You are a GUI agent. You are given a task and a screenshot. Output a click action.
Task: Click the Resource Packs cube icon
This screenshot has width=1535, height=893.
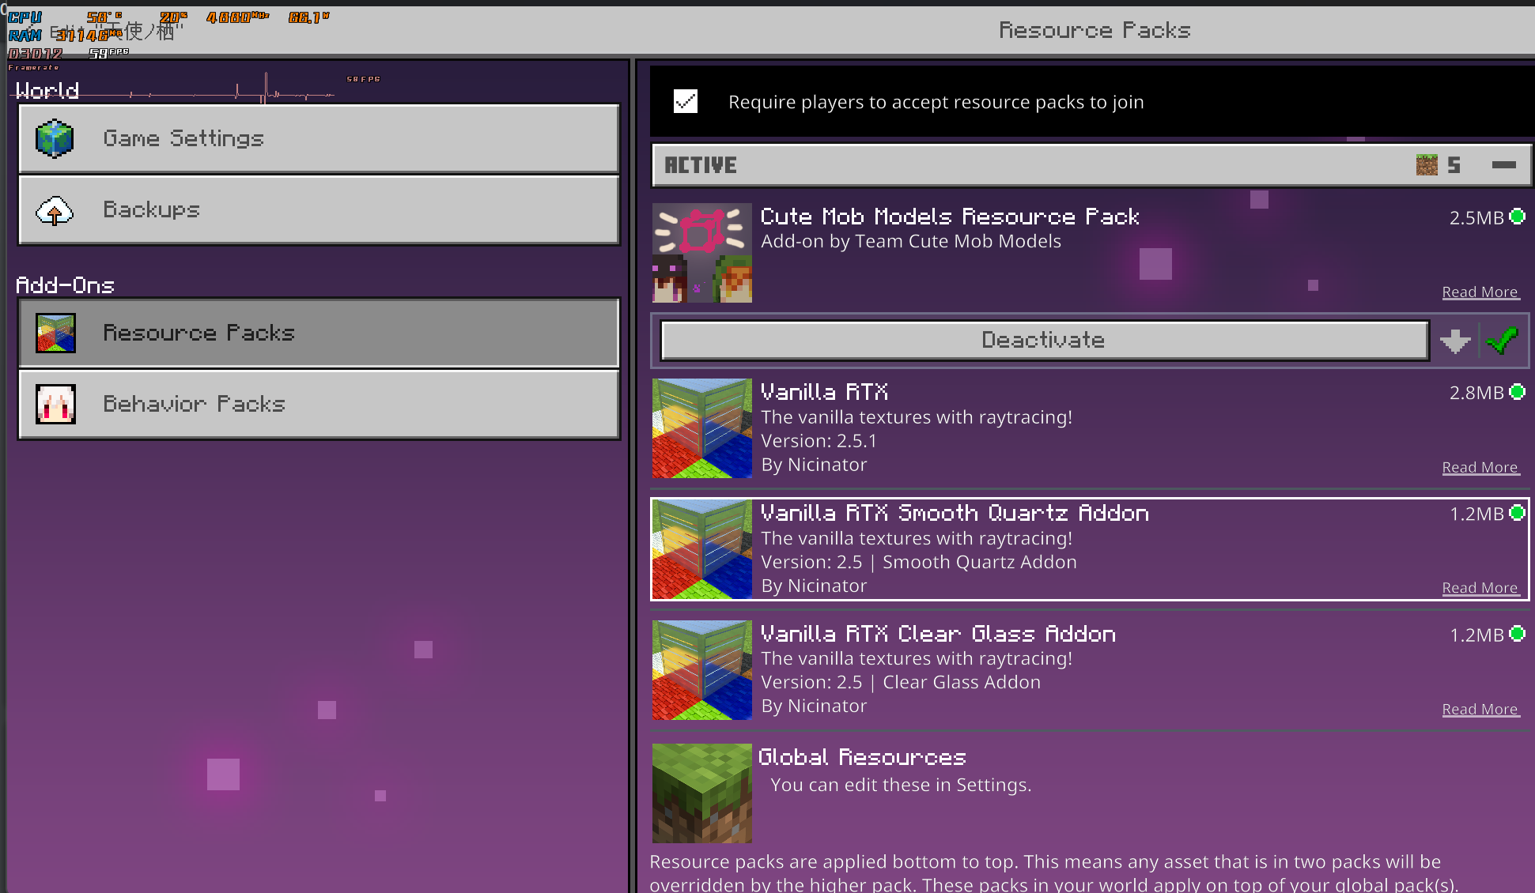(55, 333)
